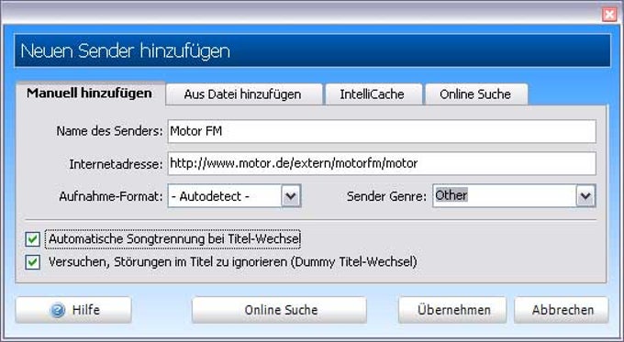Click the Übernehmen button
The image size is (624, 342).
(452, 310)
